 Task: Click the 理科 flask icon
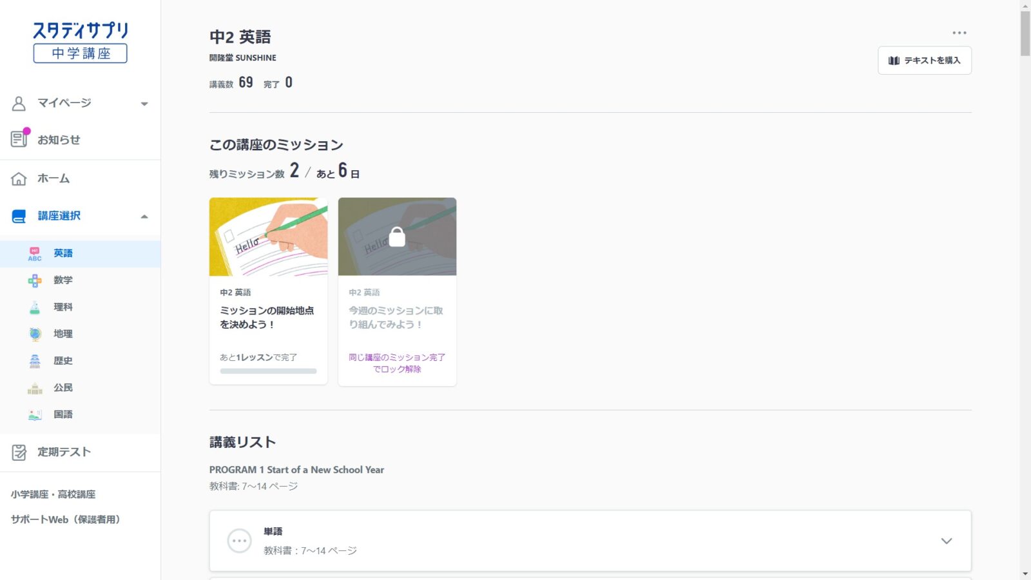[35, 307]
